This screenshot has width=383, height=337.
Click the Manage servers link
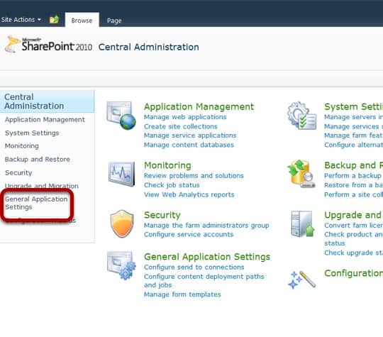(353, 117)
